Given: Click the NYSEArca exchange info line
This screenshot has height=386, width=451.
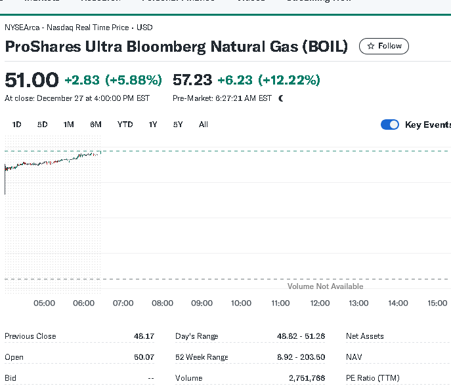Looking at the screenshot, I should [x=79, y=28].
